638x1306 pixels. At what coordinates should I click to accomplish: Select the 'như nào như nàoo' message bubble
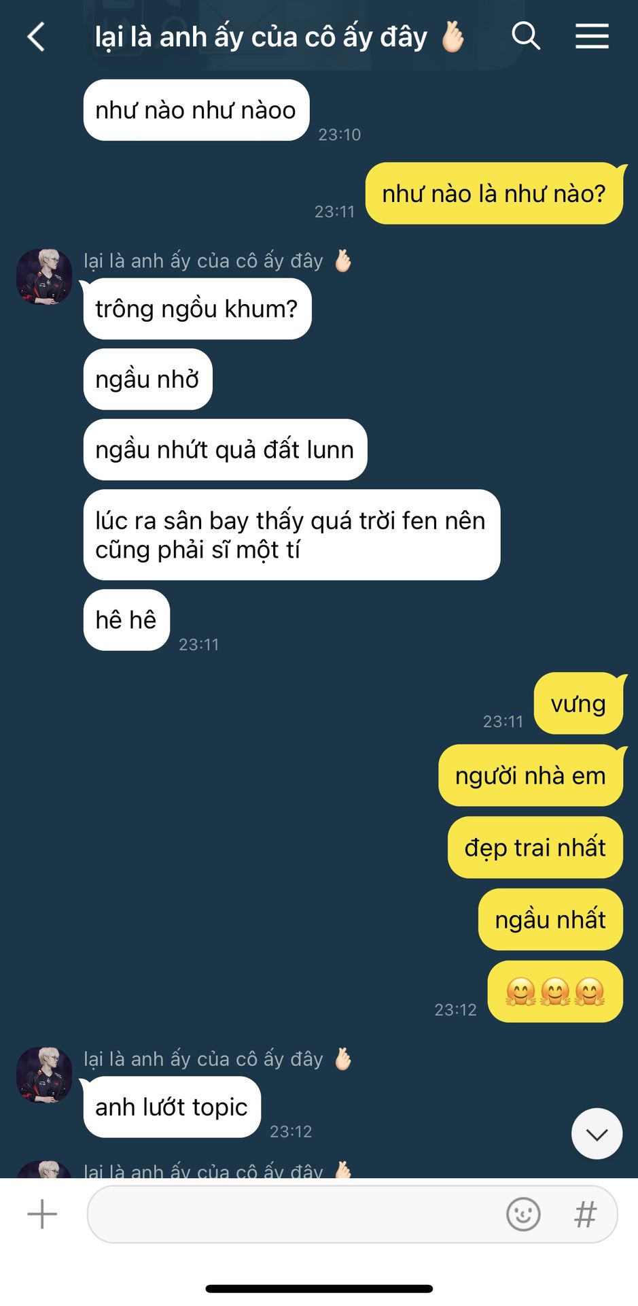pos(196,110)
